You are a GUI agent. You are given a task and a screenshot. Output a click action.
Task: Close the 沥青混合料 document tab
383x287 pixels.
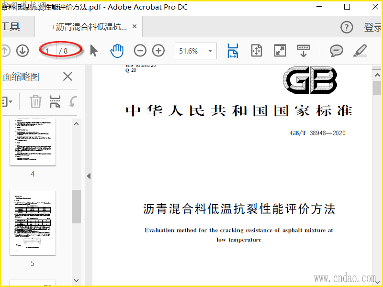coord(135,26)
